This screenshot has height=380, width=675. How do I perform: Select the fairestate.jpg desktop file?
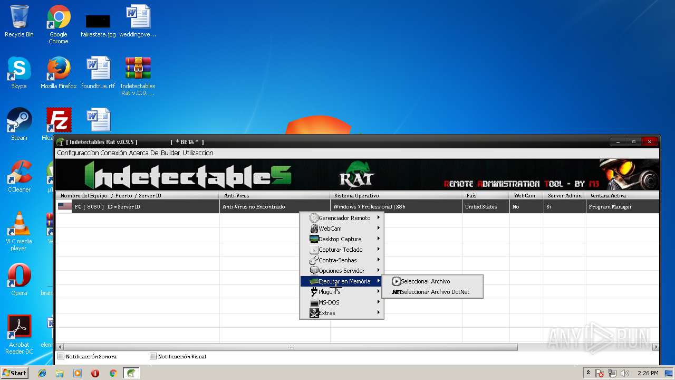click(x=98, y=25)
